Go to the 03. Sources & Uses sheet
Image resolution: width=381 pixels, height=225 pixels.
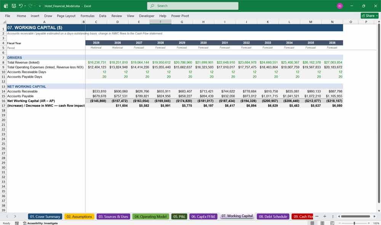tap(113, 217)
